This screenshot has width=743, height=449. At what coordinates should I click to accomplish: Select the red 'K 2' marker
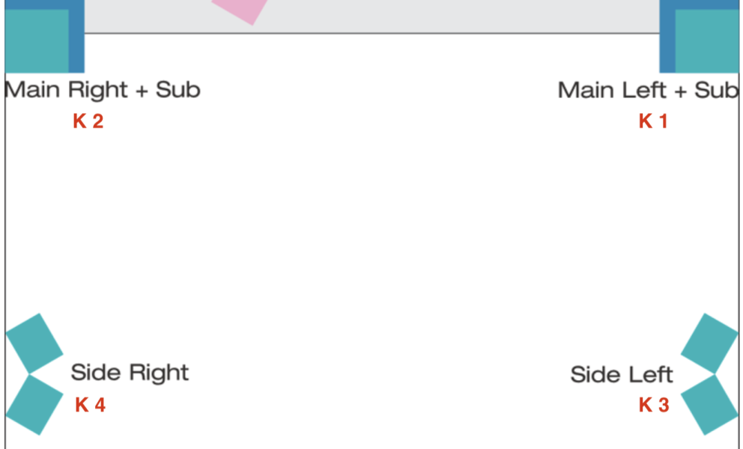click(88, 121)
